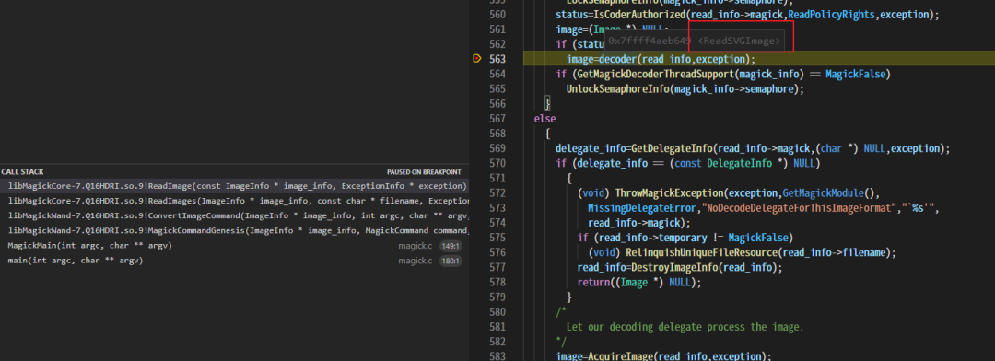The height and width of the screenshot is (361, 995).
Task: Click the AcquireImage call on line 583
Action: (623, 355)
